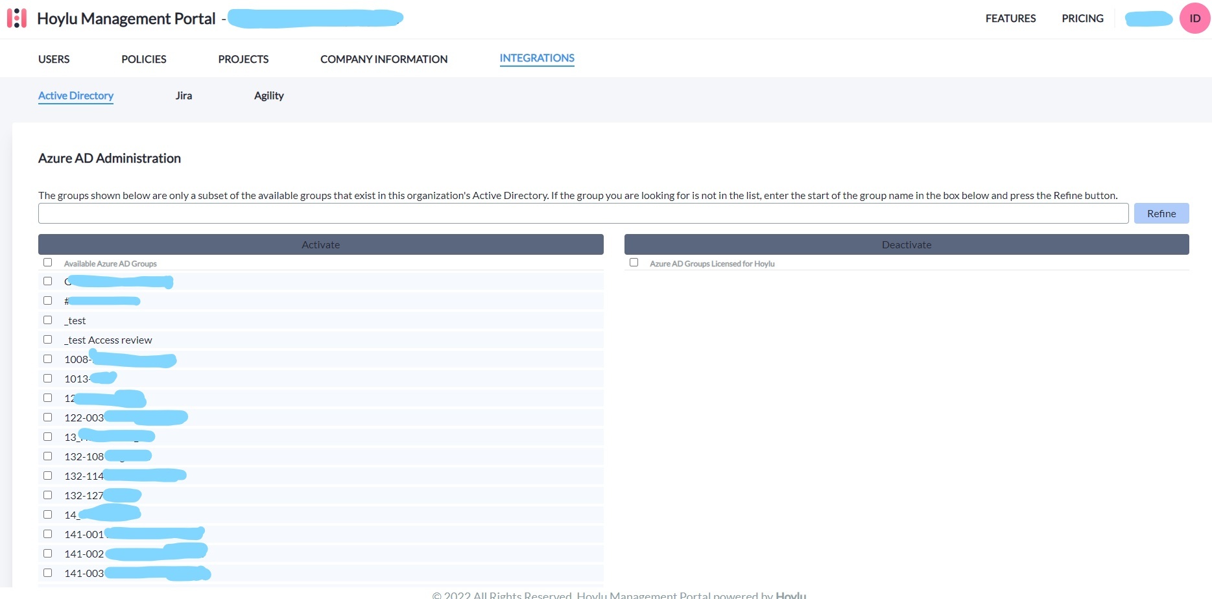Click the Hoylu Management Portal title
This screenshot has height=599, width=1212.
126,19
